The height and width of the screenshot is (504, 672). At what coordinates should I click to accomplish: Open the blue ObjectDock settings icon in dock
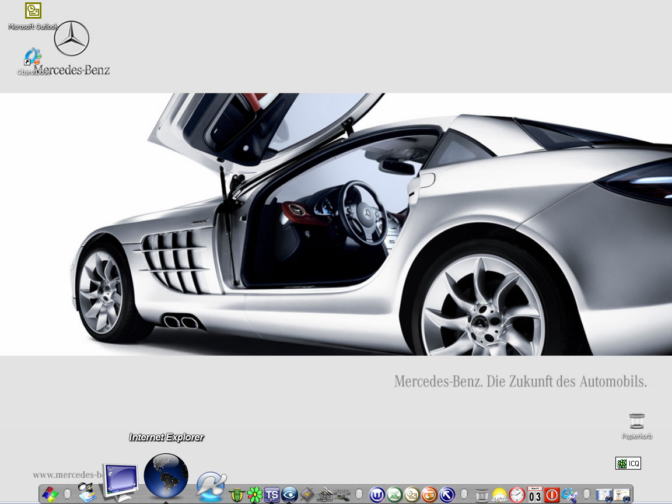[569, 495]
